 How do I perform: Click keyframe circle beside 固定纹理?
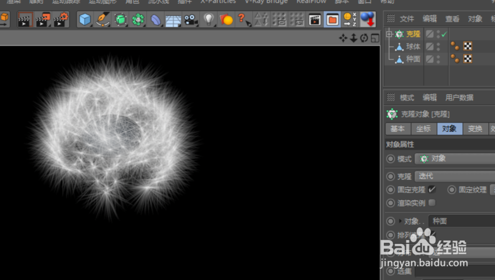pos(452,190)
